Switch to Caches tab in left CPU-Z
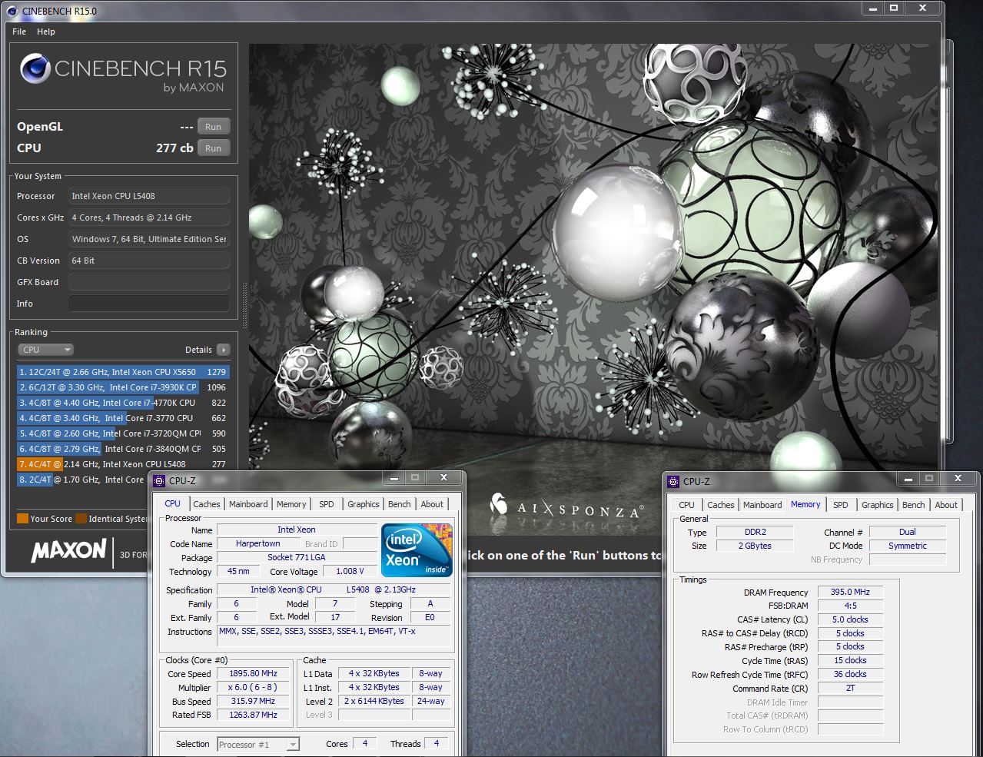The image size is (983, 757). point(207,504)
